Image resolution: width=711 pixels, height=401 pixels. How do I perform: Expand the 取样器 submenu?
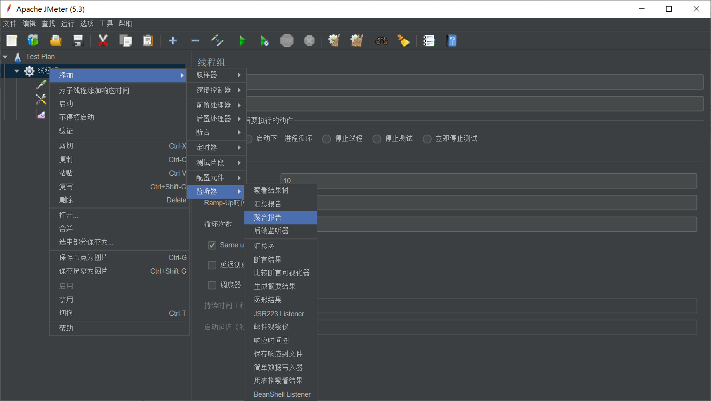tap(216, 75)
